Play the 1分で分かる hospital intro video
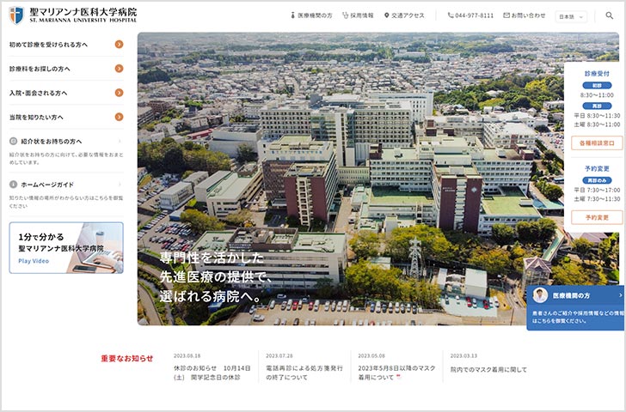This screenshot has width=626, height=412. pyautogui.click(x=66, y=248)
